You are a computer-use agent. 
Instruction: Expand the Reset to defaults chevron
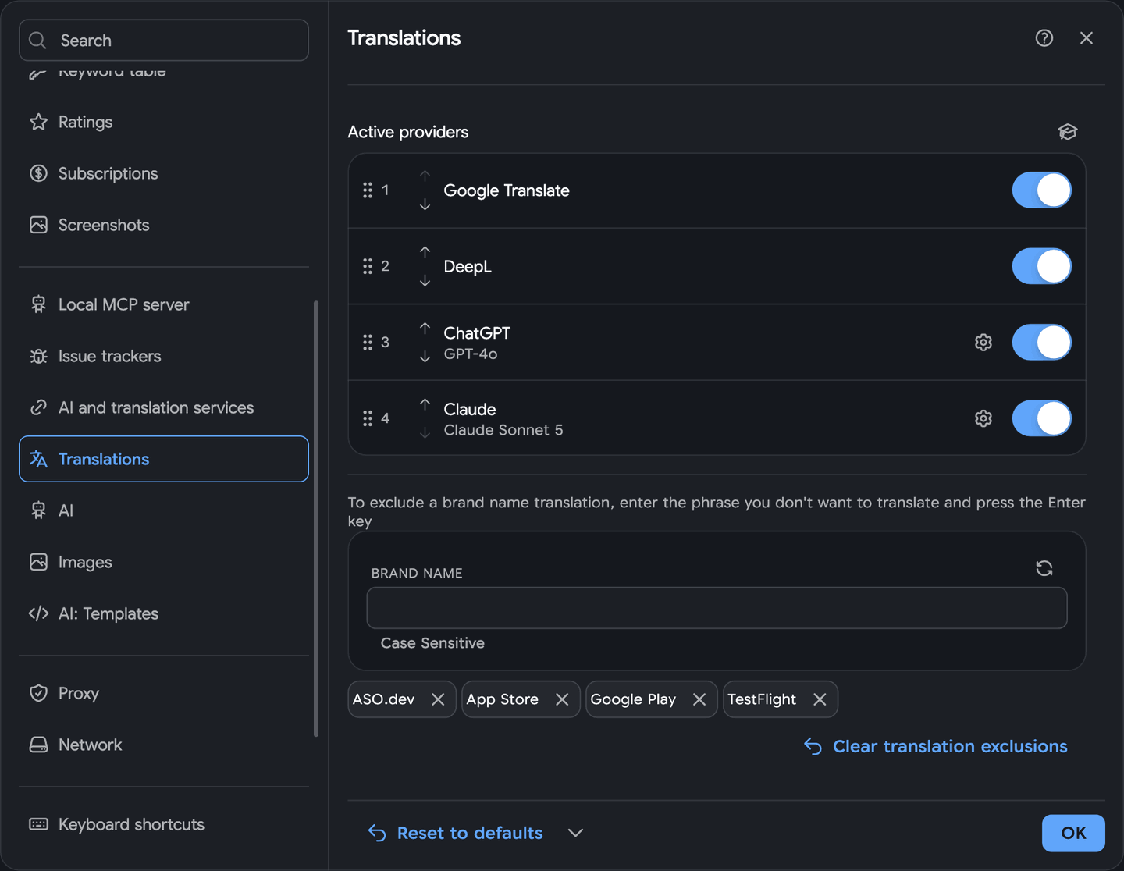click(575, 833)
